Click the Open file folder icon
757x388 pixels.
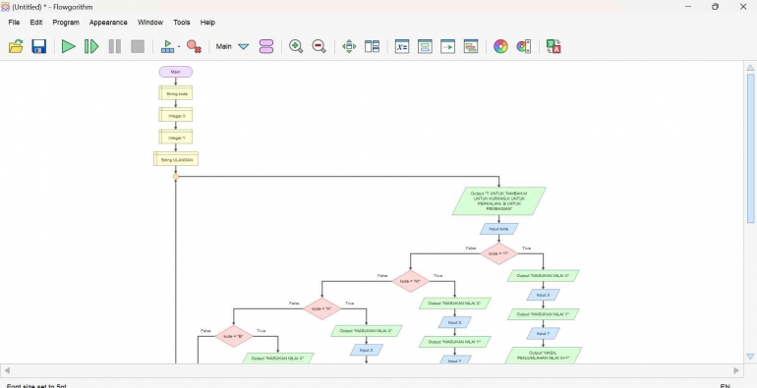(16, 46)
